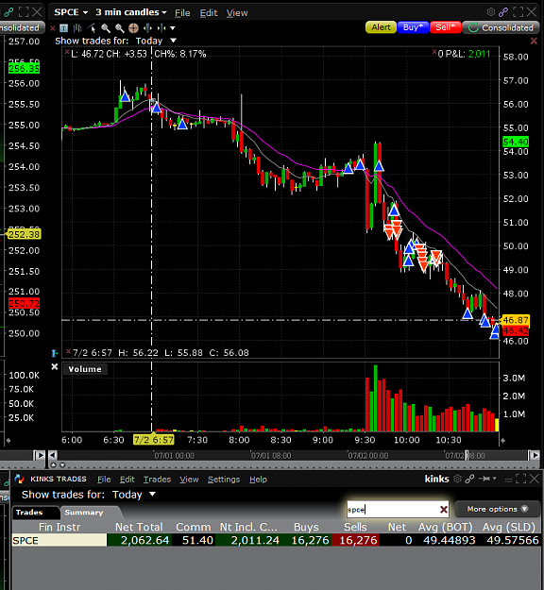The height and width of the screenshot is (590, 544).
Task: Click the teal chain link icon in left window
Action: [8, 12]
